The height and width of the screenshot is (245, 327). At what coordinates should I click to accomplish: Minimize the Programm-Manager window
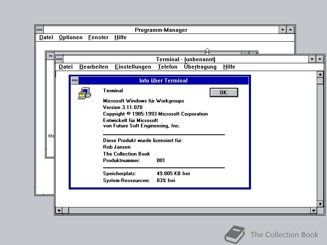pyautogui.click(x=282, y=30)
